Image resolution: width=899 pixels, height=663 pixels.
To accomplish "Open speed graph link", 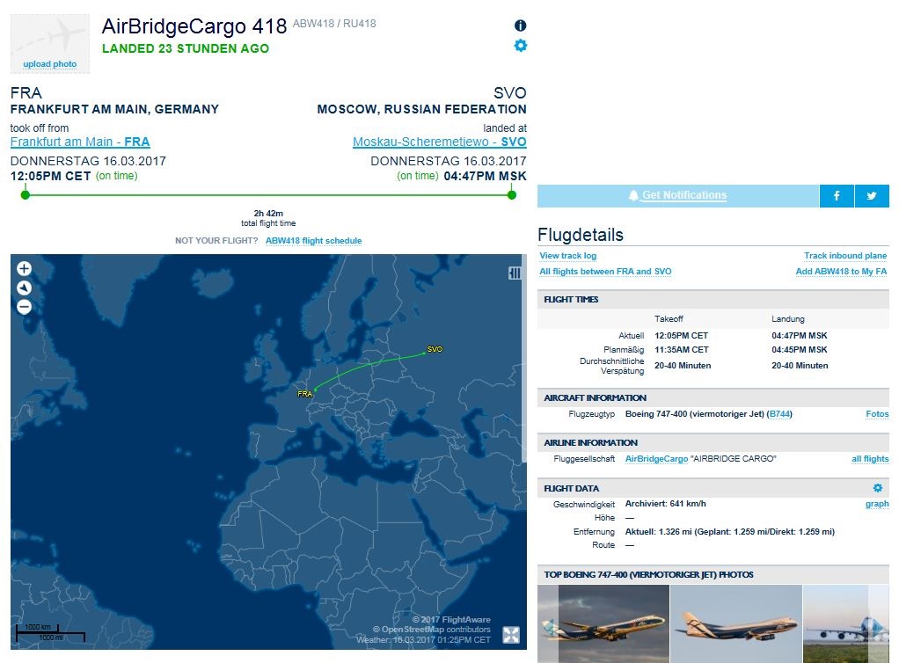I will (x=877, y=505).
